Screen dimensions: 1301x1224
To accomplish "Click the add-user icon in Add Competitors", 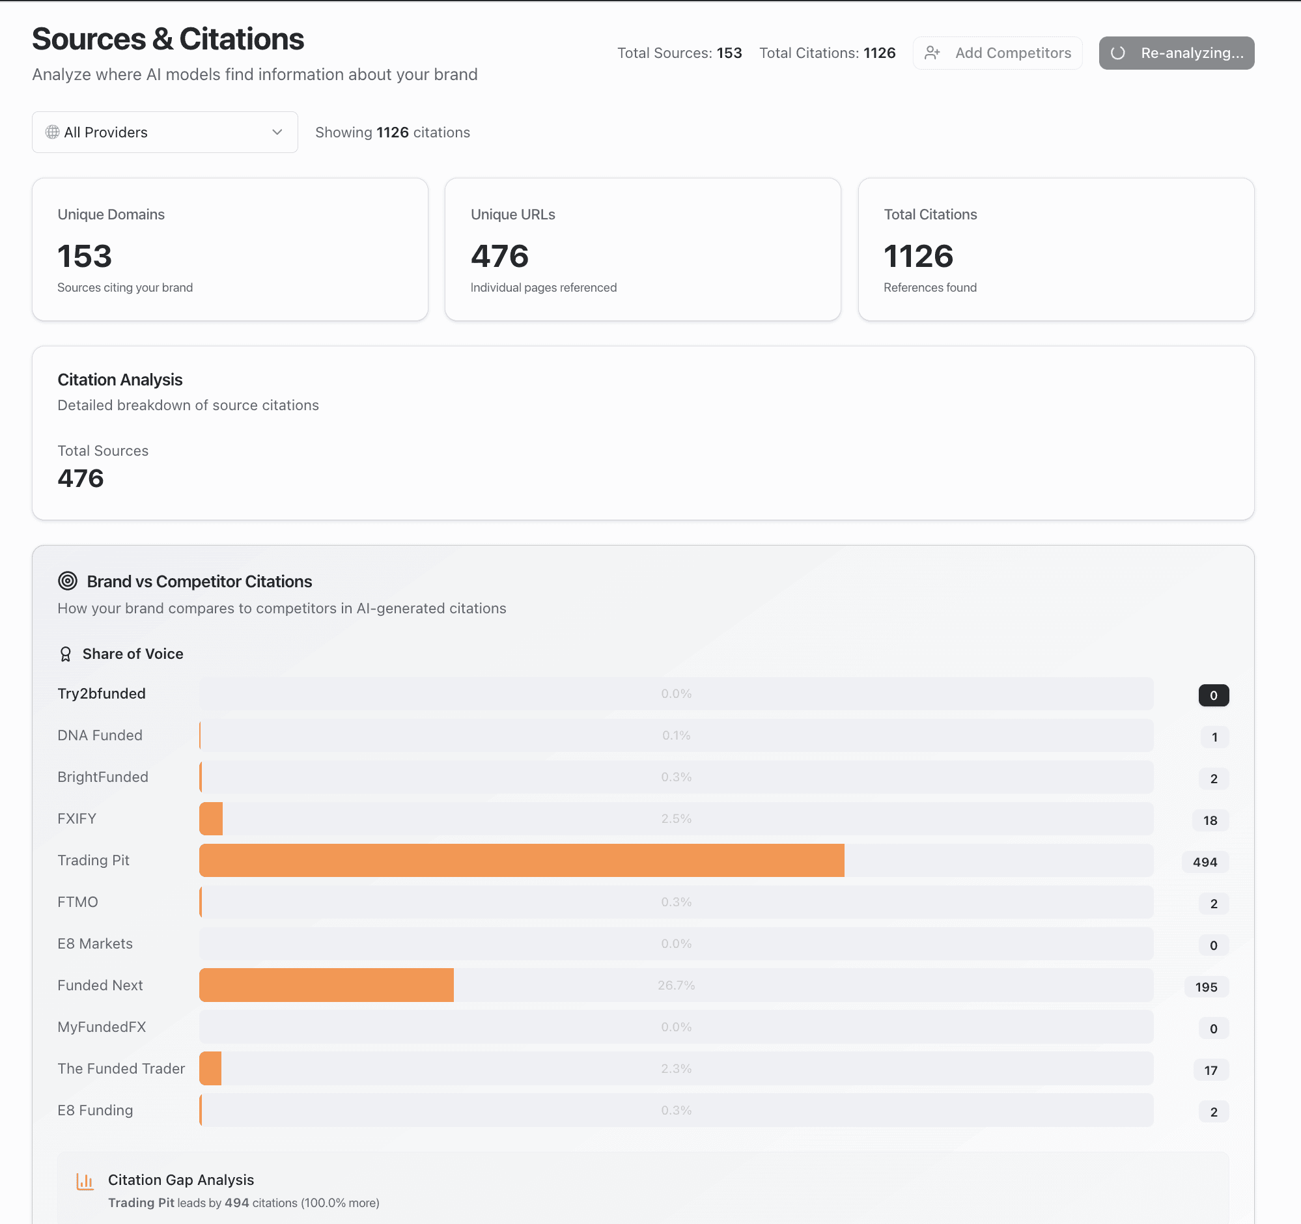I will 932,53.
